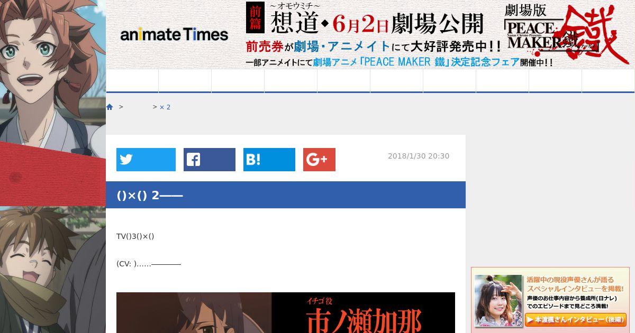
Task: Click the '× 2' breadcrumb link
Action: pyautogui.click(x=165, y=107)
